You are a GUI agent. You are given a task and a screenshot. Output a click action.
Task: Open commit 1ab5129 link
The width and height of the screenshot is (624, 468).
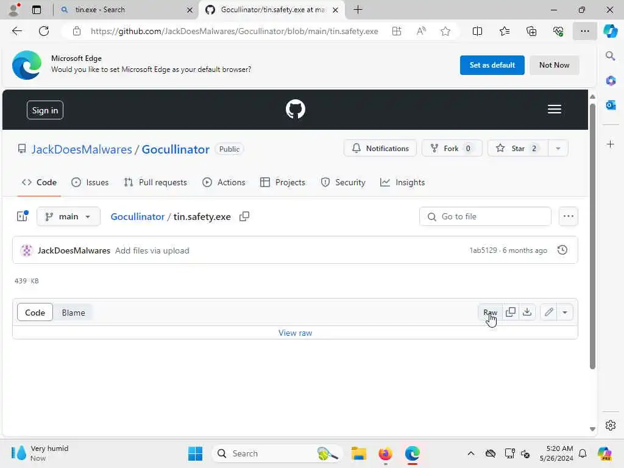[x=483, y=250]
